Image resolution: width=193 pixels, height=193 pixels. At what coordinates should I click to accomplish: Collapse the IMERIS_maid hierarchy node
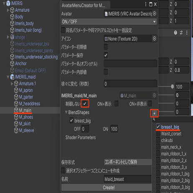coord(8,77)
